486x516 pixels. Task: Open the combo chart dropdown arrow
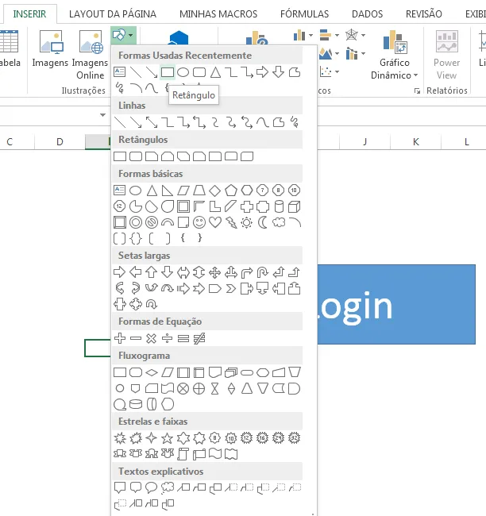(x=363, y=53)
